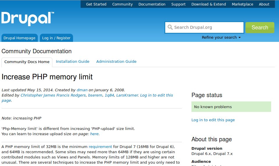Open Log in / Register tab
This screenshot has width=279, height=166.
coord(56,38)
